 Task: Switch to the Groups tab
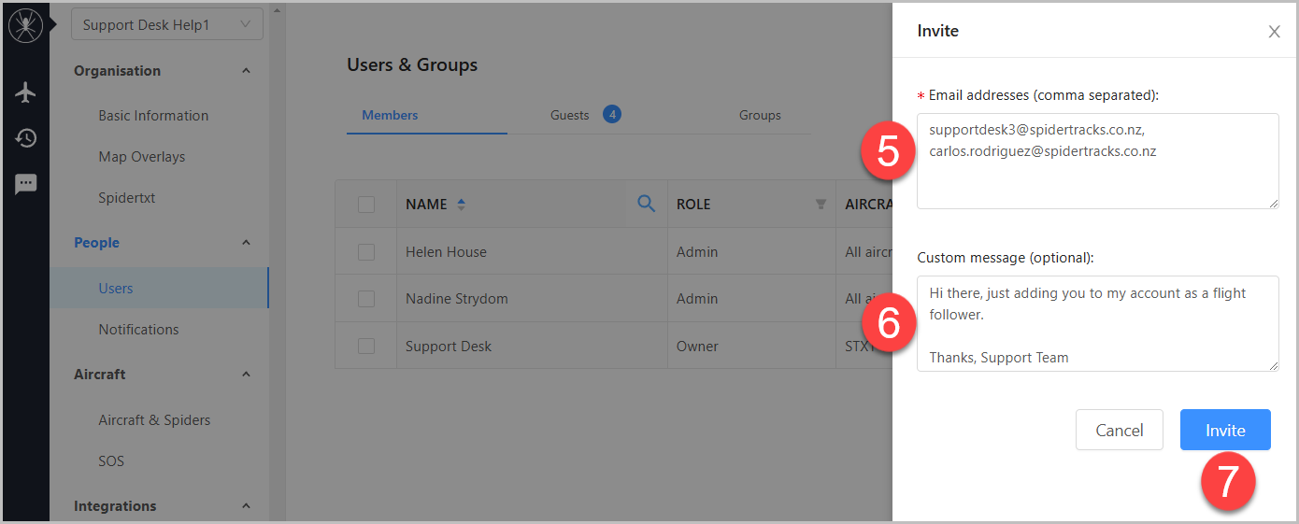pos(760,115)
